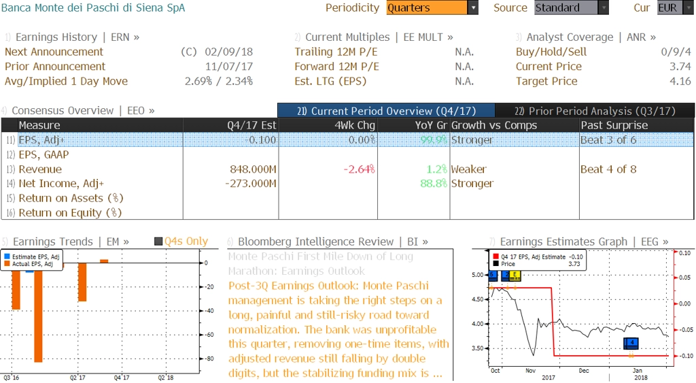Screen dimensions: 696x383
Task: Click the YoY Gr column header
Action: [x=414, y=125]
